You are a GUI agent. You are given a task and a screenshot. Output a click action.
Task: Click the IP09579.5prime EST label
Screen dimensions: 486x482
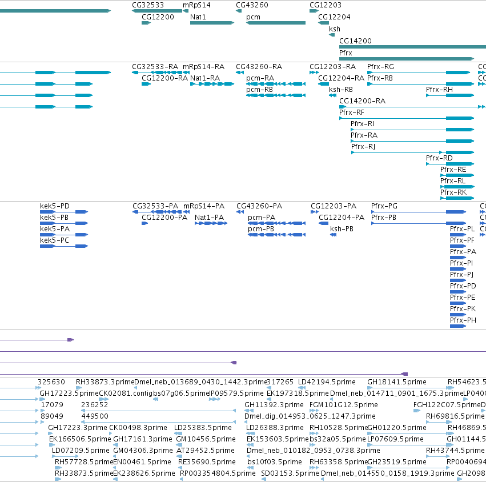click(x=236, y=393)
